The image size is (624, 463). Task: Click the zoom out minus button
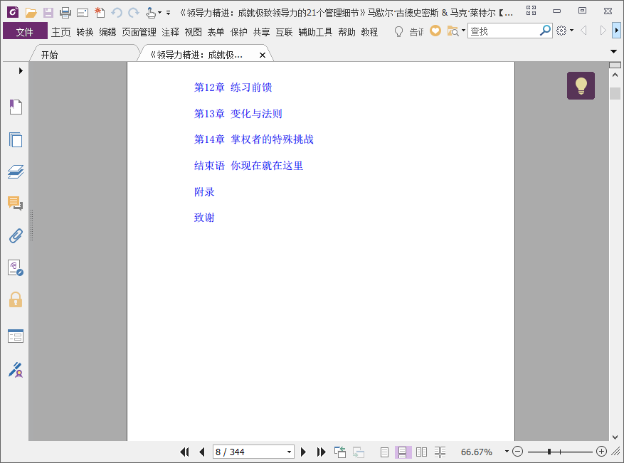[x=517, y=452]
